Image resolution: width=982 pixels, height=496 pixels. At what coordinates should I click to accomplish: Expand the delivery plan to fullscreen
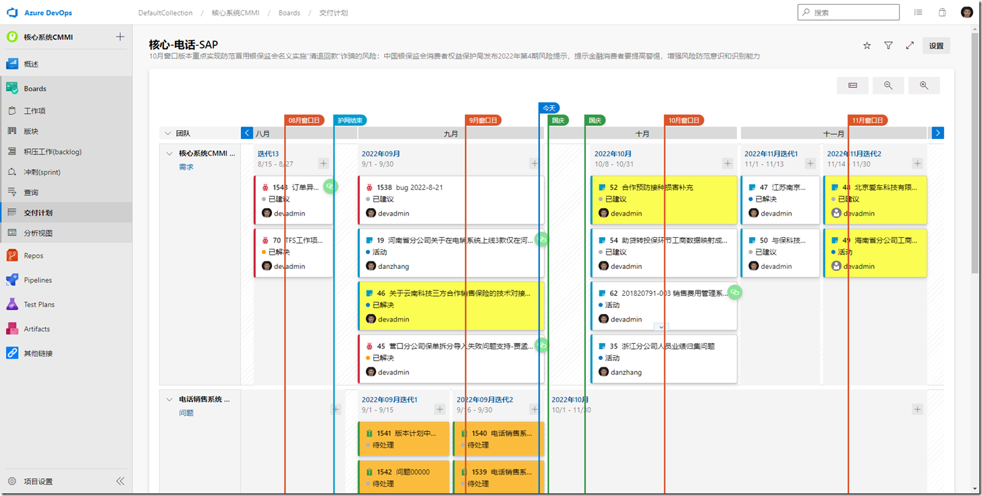tap(910, 45)
